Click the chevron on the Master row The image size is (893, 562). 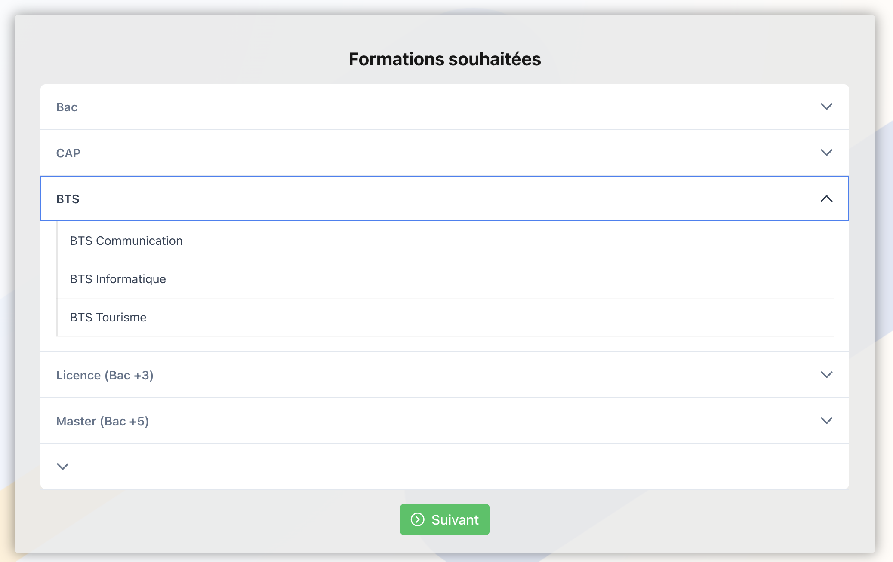click(x=826, y=421)
